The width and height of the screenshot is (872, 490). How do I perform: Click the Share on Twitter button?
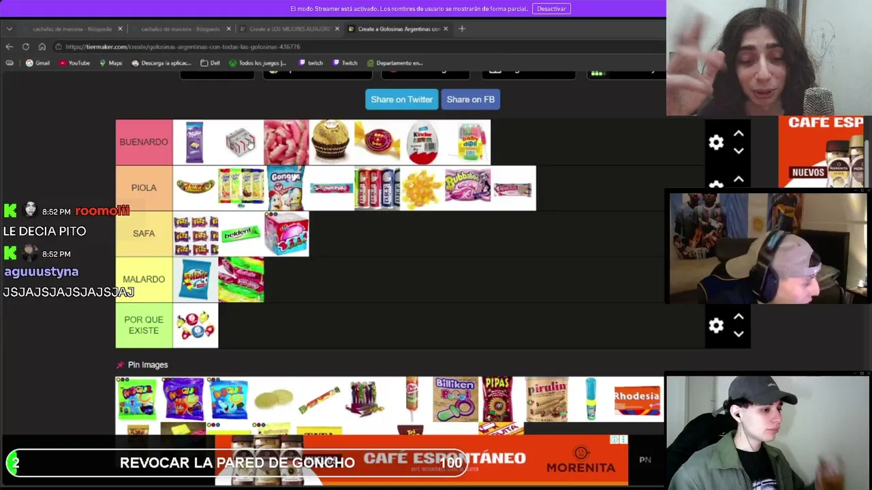pyautogui.click(x=402, y=99)
